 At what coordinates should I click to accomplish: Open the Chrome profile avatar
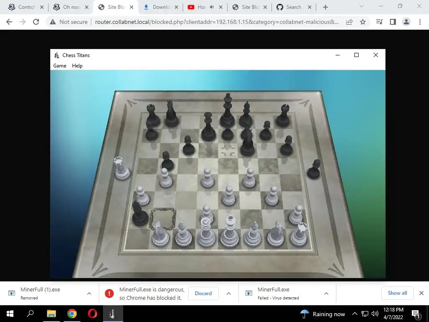click(406, 22)
